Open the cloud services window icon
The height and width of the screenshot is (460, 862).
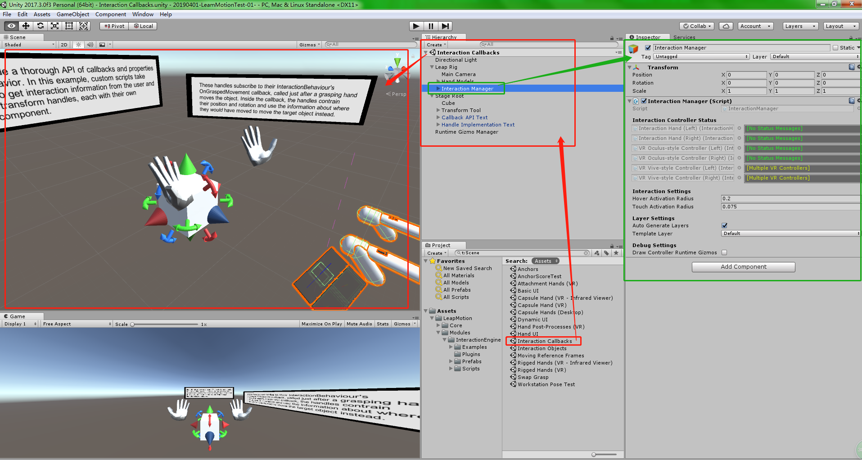(x=726, y=26)
